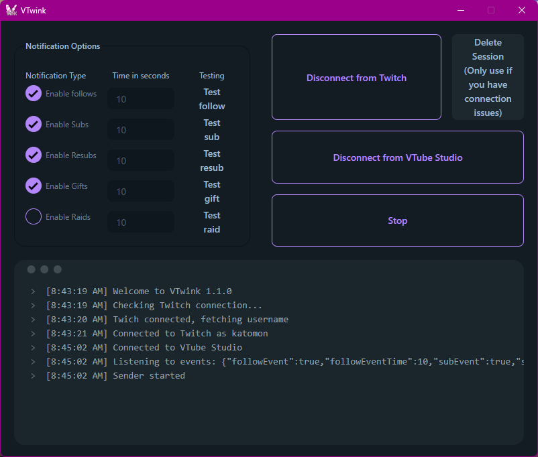
Task: Focus the Subs time in seconds input
Action: (141, 130)
